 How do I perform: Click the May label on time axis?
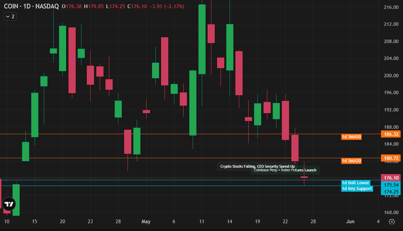[146, 222]
